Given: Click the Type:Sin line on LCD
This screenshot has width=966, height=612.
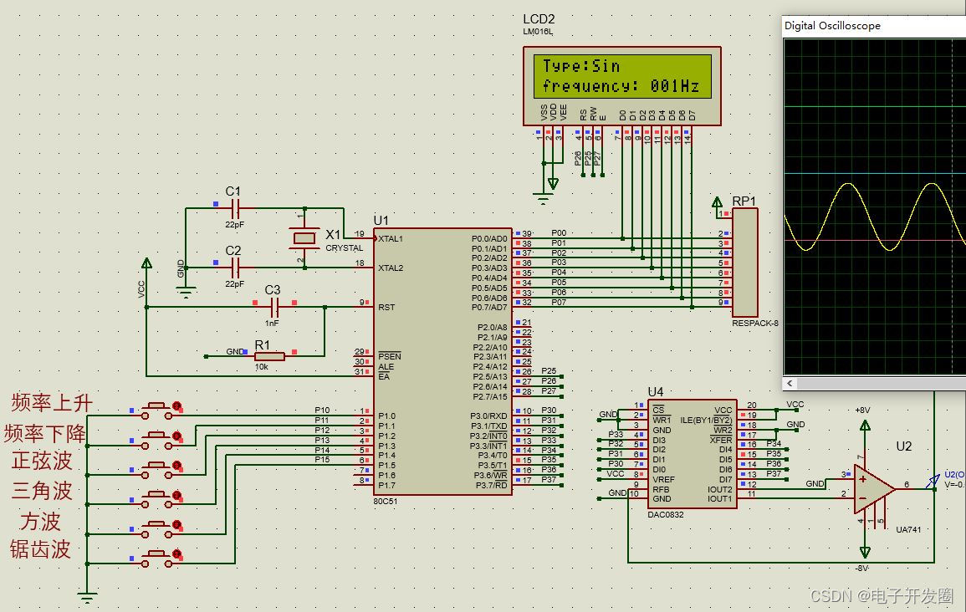Looking at the screenshot, I should (581, 66).
